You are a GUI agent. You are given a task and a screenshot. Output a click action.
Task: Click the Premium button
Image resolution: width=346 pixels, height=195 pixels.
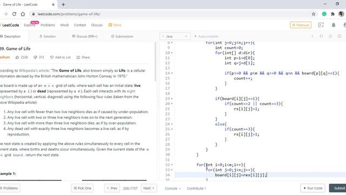[301, 25]
